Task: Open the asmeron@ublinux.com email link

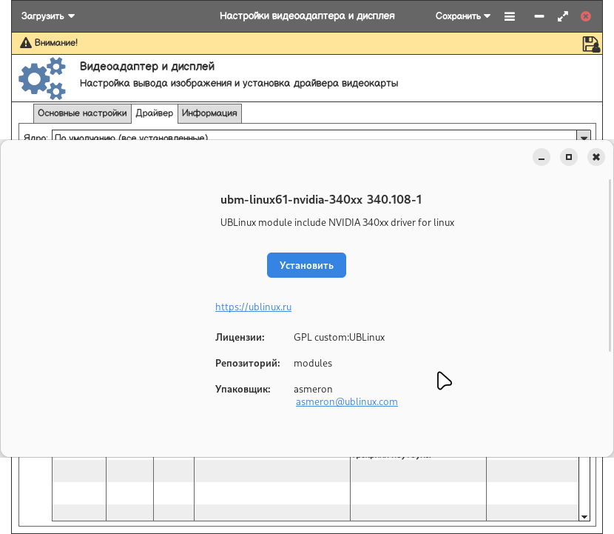Action: point(347,401)
